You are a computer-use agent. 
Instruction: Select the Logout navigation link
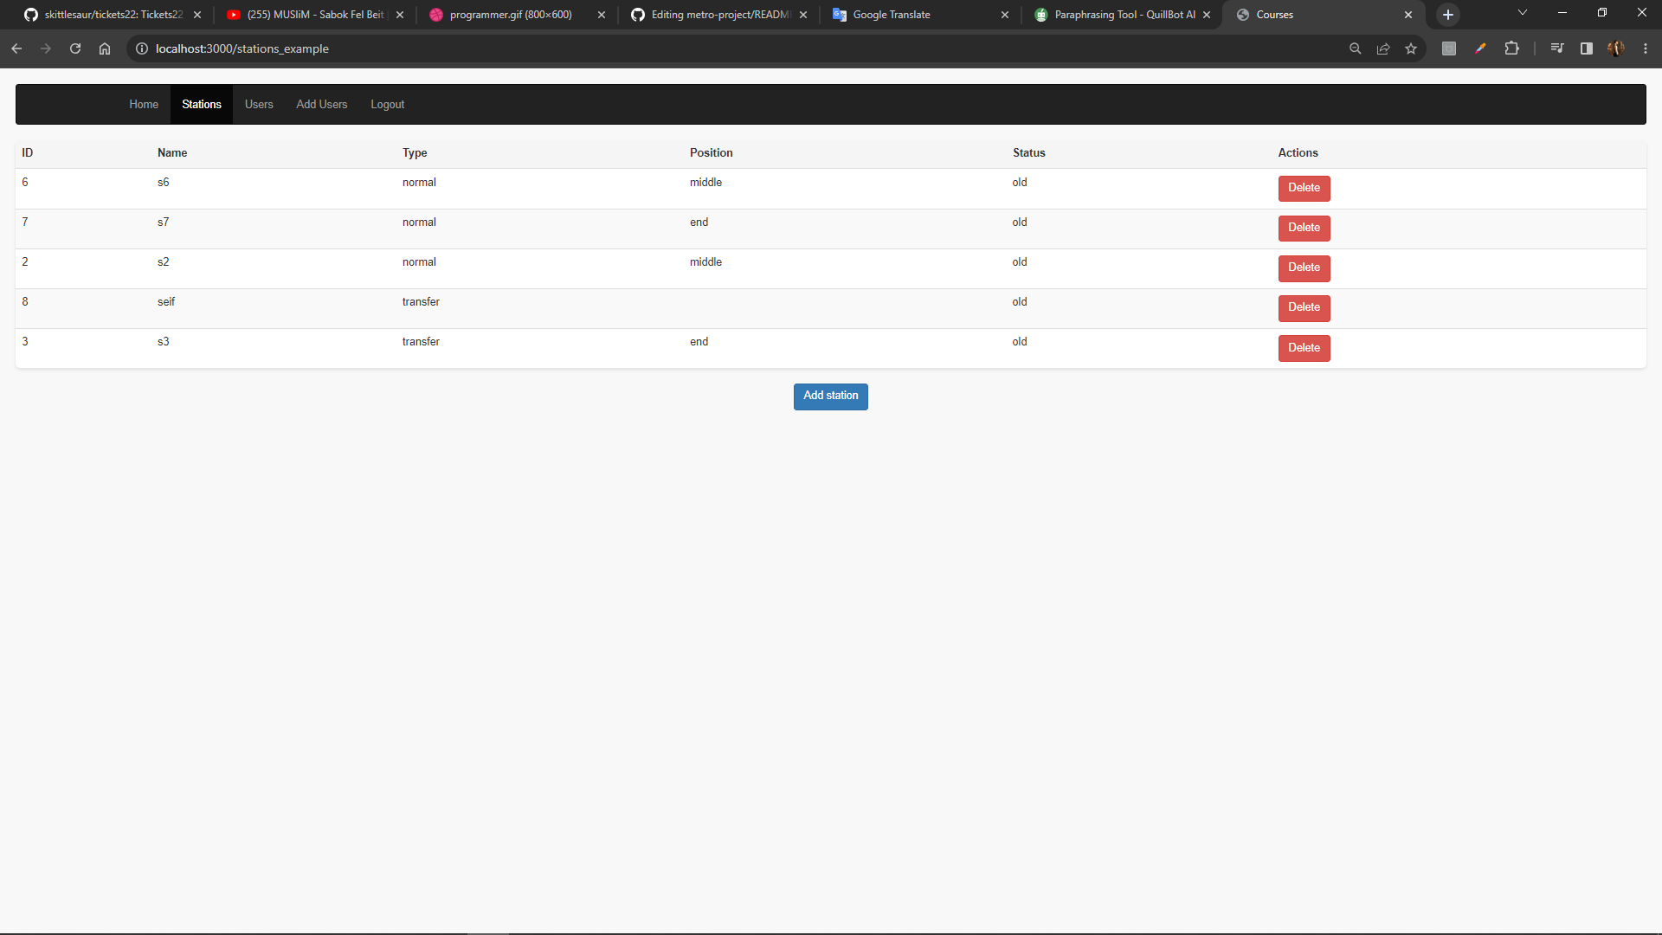click(387, 104)
